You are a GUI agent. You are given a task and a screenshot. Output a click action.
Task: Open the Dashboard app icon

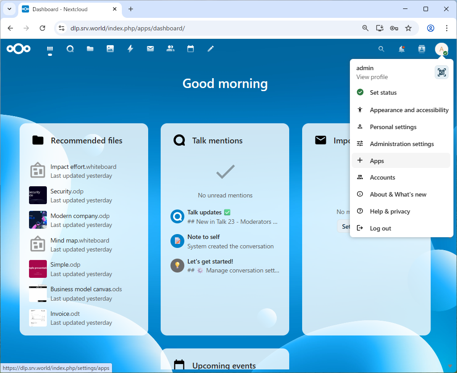pos(50,49)
